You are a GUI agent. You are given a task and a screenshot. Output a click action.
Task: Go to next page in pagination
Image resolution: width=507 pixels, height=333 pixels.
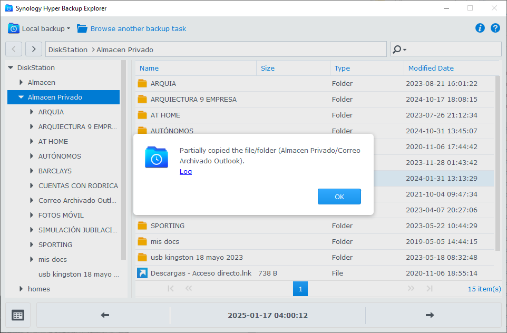[x=411, y=288]
